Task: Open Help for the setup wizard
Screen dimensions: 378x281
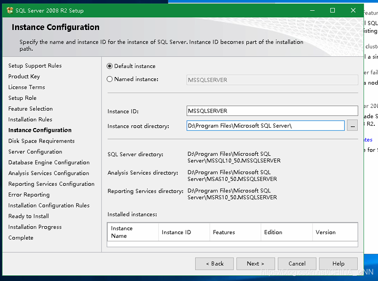Action: [338, 264]
